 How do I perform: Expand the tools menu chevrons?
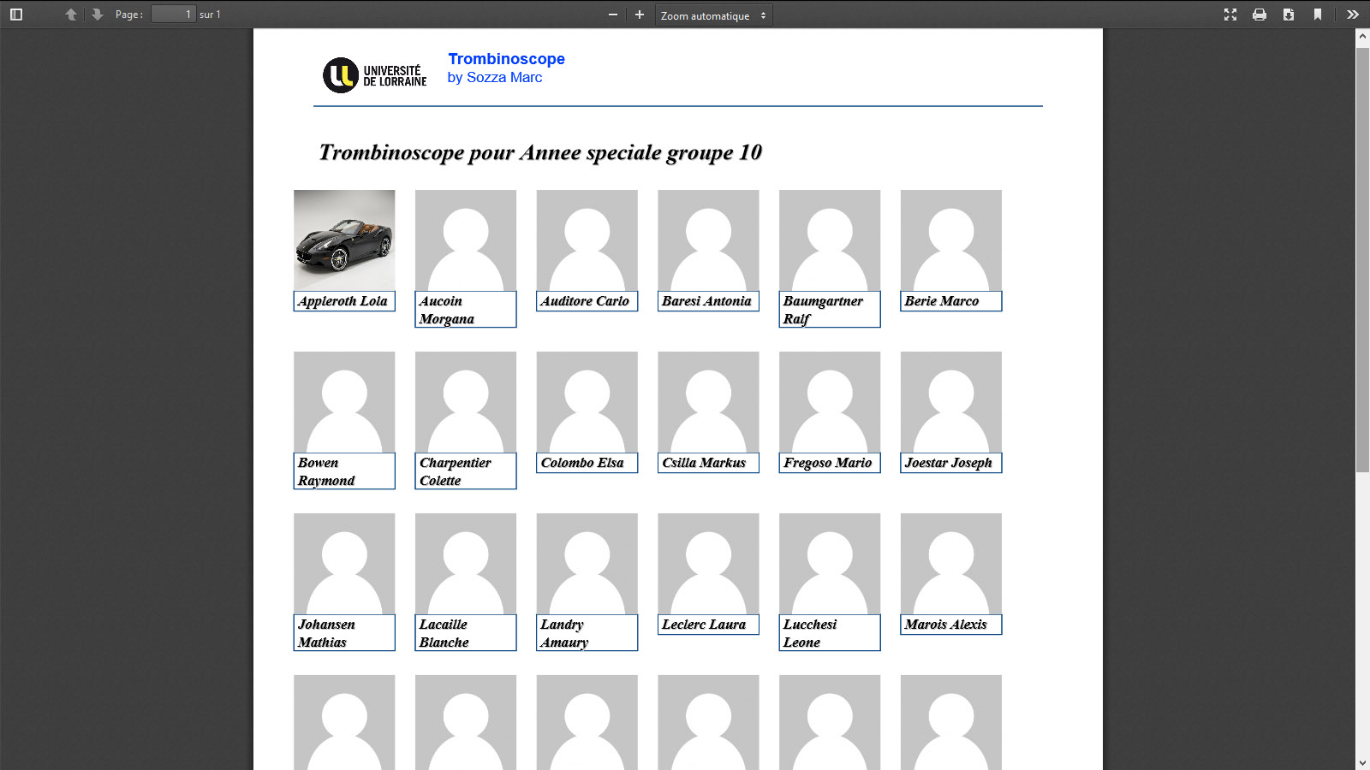coord(1352,15)
